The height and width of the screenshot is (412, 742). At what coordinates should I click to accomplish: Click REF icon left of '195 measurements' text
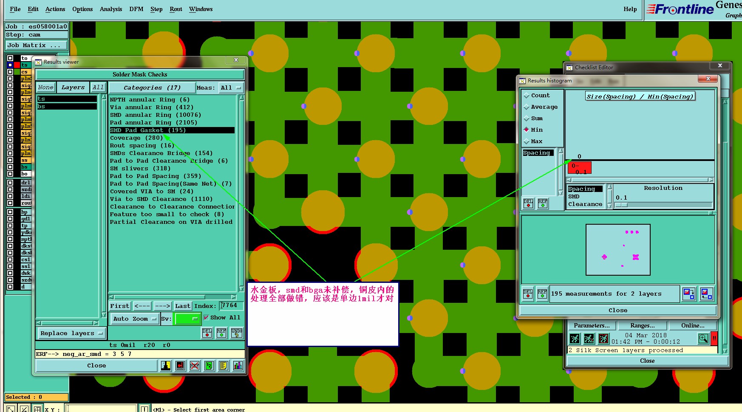pos(542,294)
